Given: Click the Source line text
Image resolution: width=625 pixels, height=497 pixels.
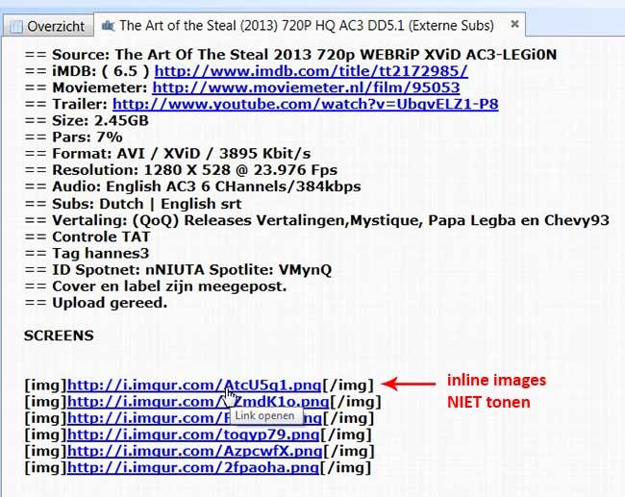Looking at the screenshot, I should pyautogui.click(x=290, y=54).
